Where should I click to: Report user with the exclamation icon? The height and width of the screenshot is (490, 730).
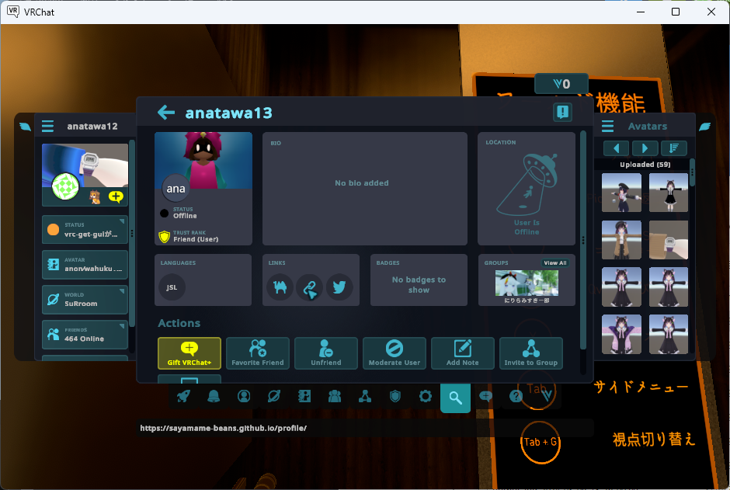coord(562,112)
